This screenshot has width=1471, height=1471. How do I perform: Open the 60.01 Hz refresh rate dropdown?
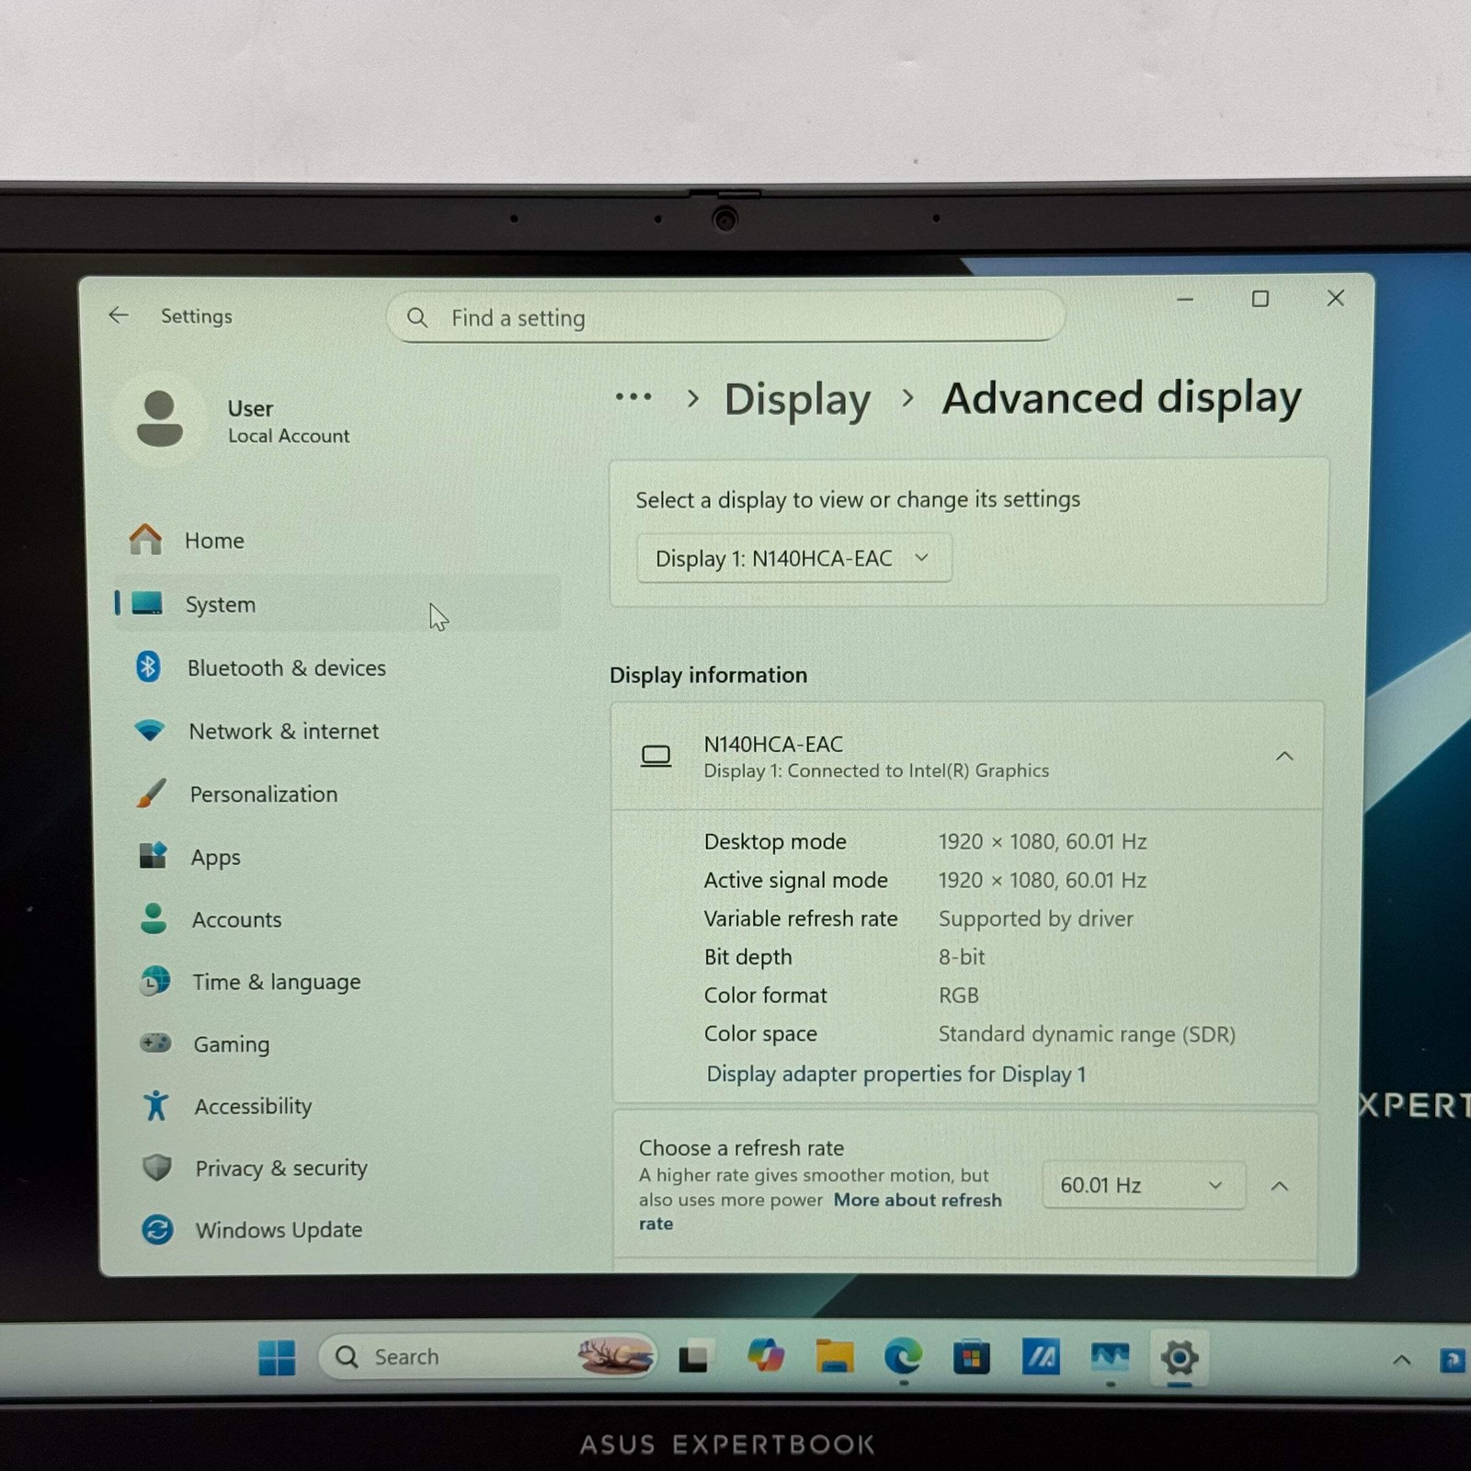click(1144, 1185)
